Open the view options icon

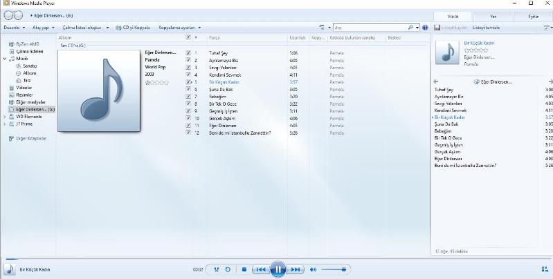(322, 28)
